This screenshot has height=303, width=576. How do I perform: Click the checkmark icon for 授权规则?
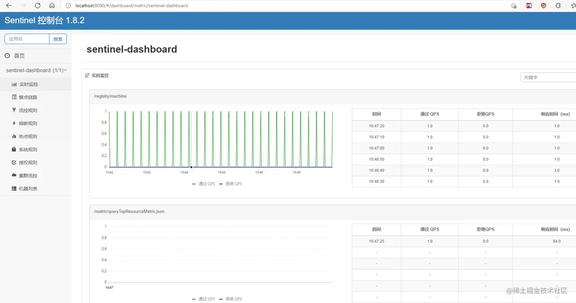pos(14,162)
